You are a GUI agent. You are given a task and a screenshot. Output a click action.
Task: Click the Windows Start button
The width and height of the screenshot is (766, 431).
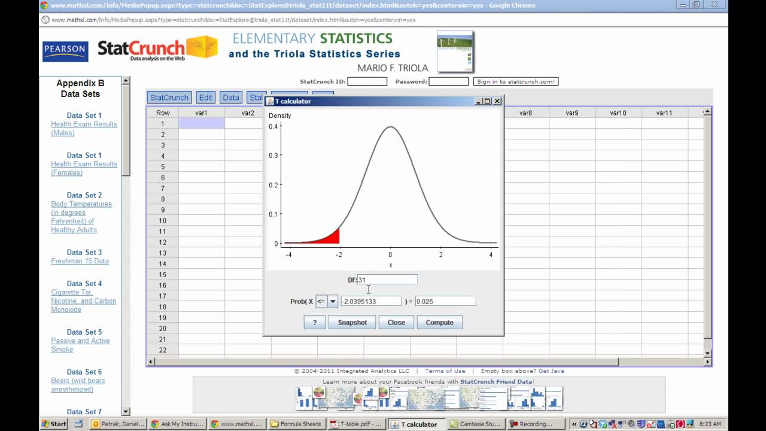[54, 424]
